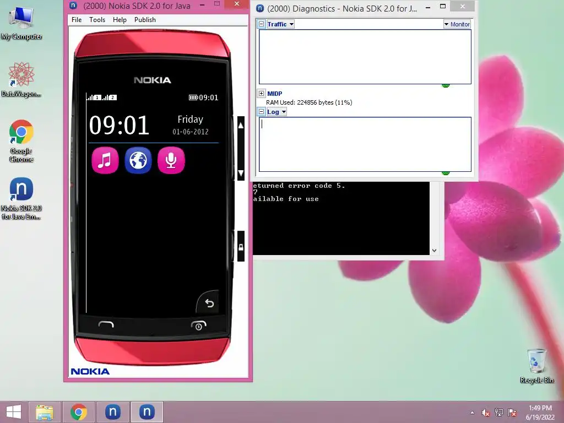
Task: Tap the SIM 1 signal indicator on the phone
Action: pyautogui.click(x=94, y=97)
